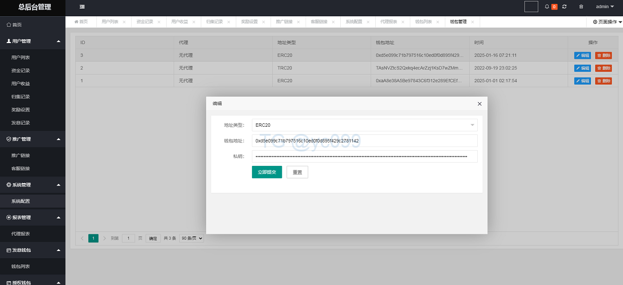This screenshot has width=623, height=285.
Task: Close the 钱包管理 tab using its x
Action: click(473, 22)
